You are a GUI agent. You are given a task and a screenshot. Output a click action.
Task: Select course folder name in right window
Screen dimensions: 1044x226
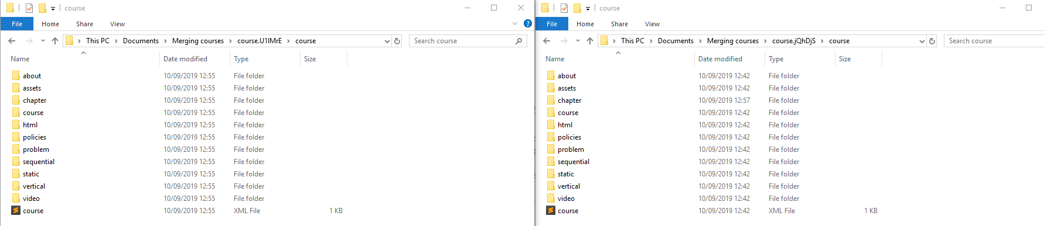pos(568,113)
